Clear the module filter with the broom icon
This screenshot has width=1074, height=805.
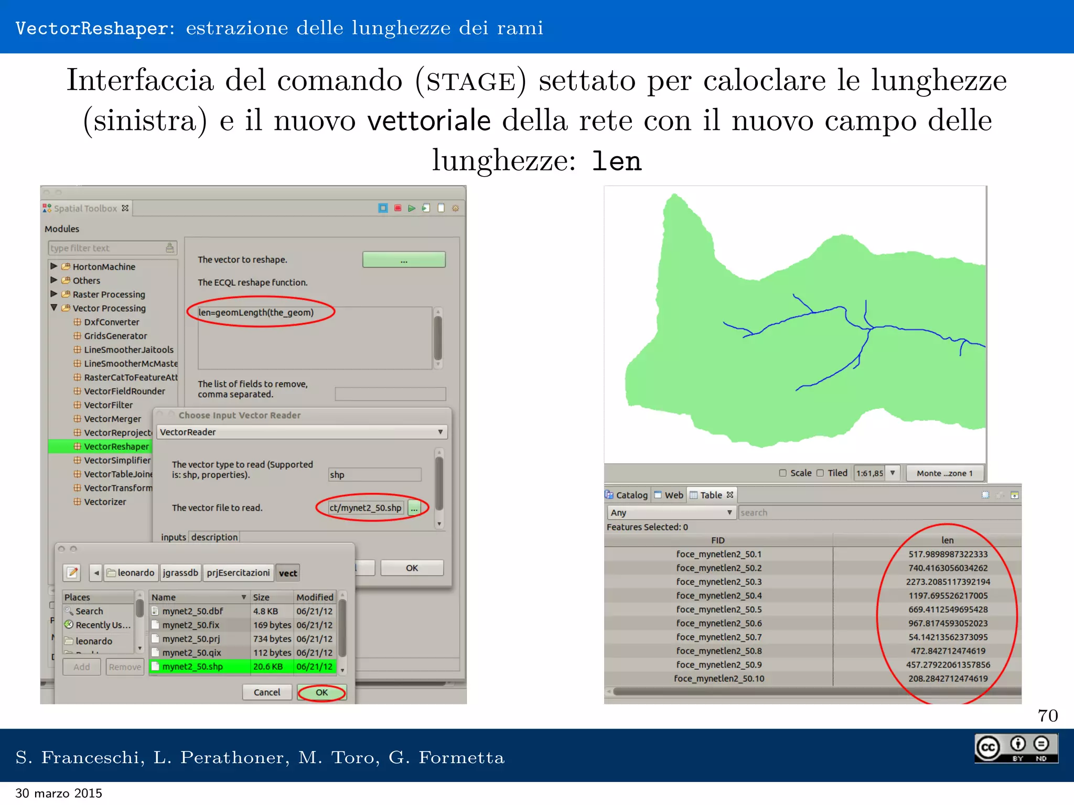pyautogui.click(x=170, y=248)
